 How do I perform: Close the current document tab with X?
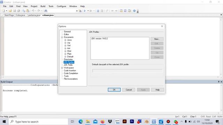[x=221, y=15]
